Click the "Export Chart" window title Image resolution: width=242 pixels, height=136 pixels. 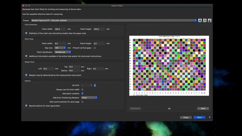[117, 6]
